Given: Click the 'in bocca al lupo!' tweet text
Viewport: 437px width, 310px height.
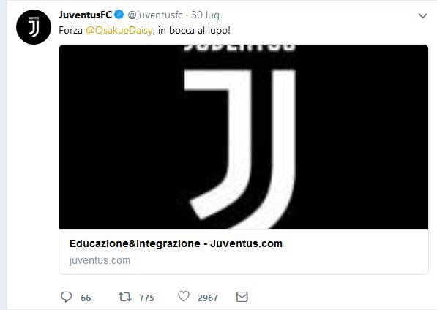Looking at the screenshot, I should tap(194, 30).
